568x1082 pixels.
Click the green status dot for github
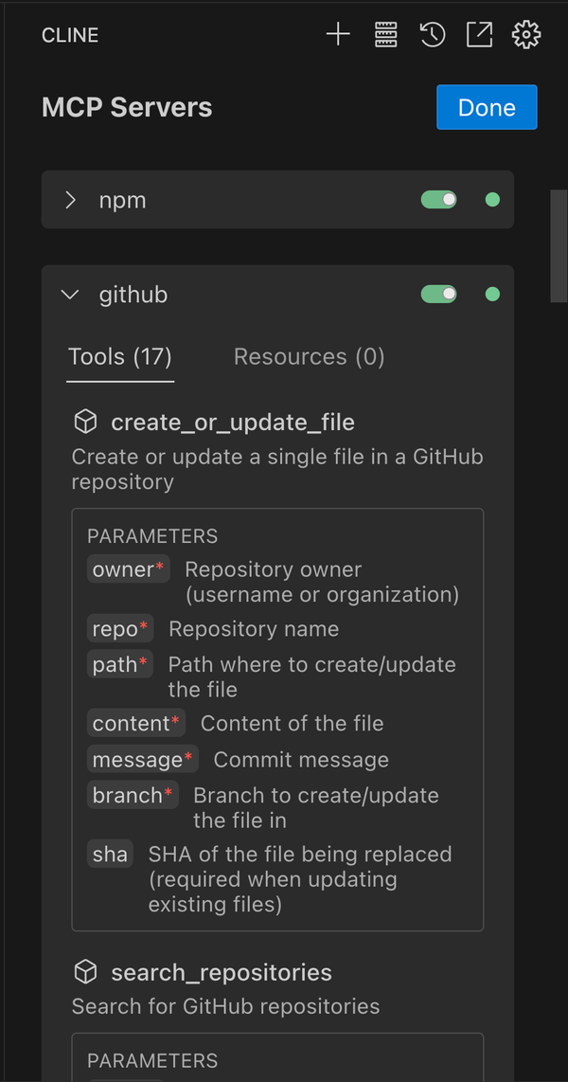pos(492,295)
